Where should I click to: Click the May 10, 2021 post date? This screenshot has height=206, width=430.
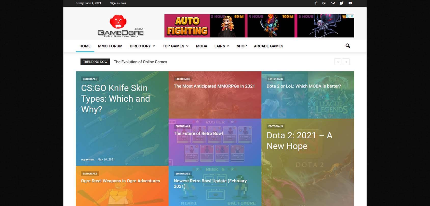pos(106,159)
